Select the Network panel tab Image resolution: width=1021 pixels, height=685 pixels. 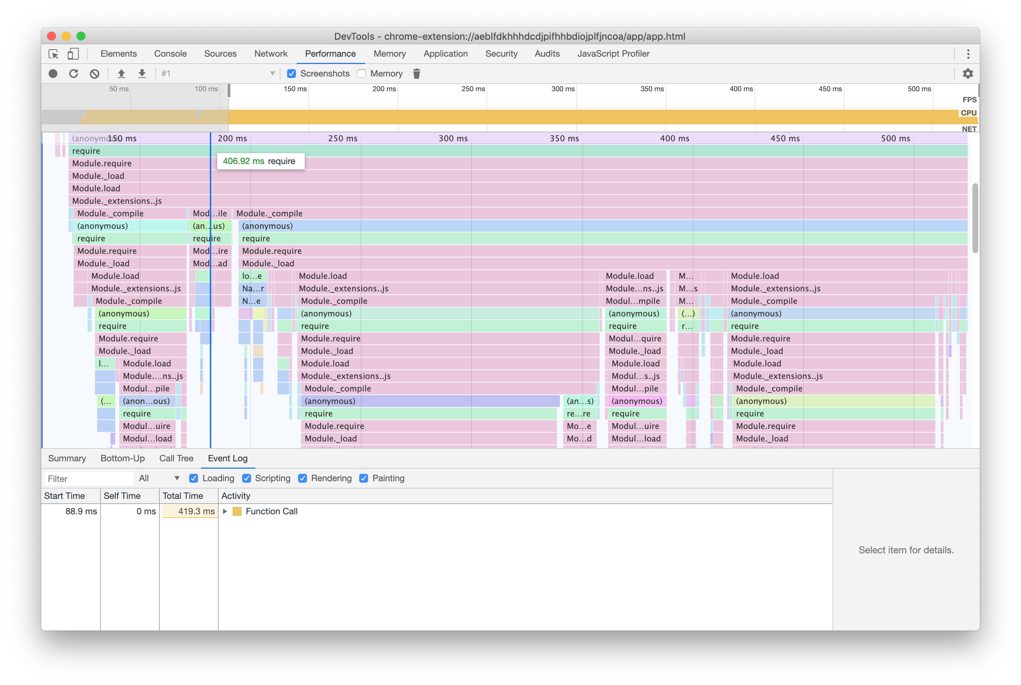pyautogui.click(x=271, y=53)
